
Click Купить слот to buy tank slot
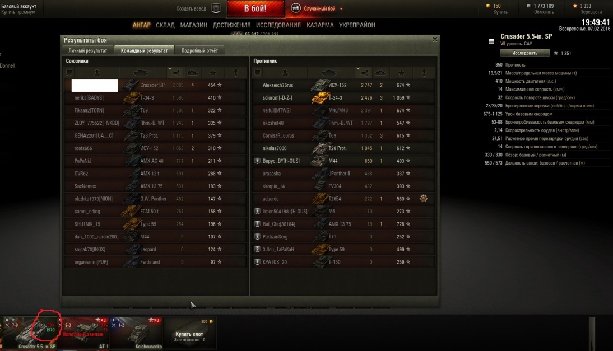189,333
